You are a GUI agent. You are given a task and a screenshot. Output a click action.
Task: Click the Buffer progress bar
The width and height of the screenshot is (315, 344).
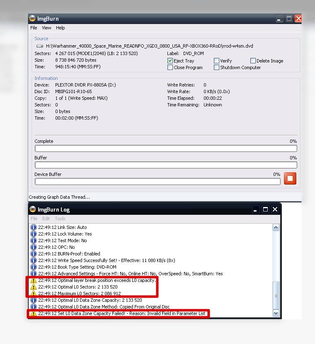click(x=166, y=165)
